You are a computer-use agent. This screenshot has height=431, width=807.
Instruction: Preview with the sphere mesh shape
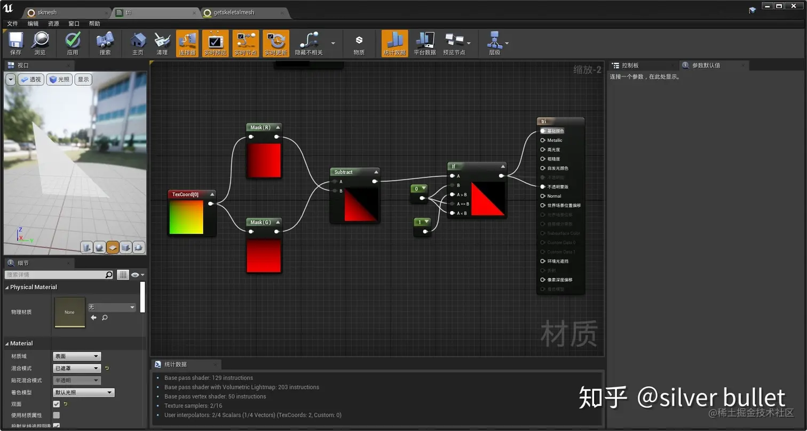100,247
